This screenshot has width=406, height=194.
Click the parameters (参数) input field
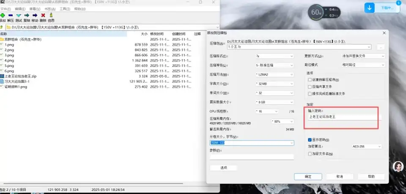tap(252, 157)
